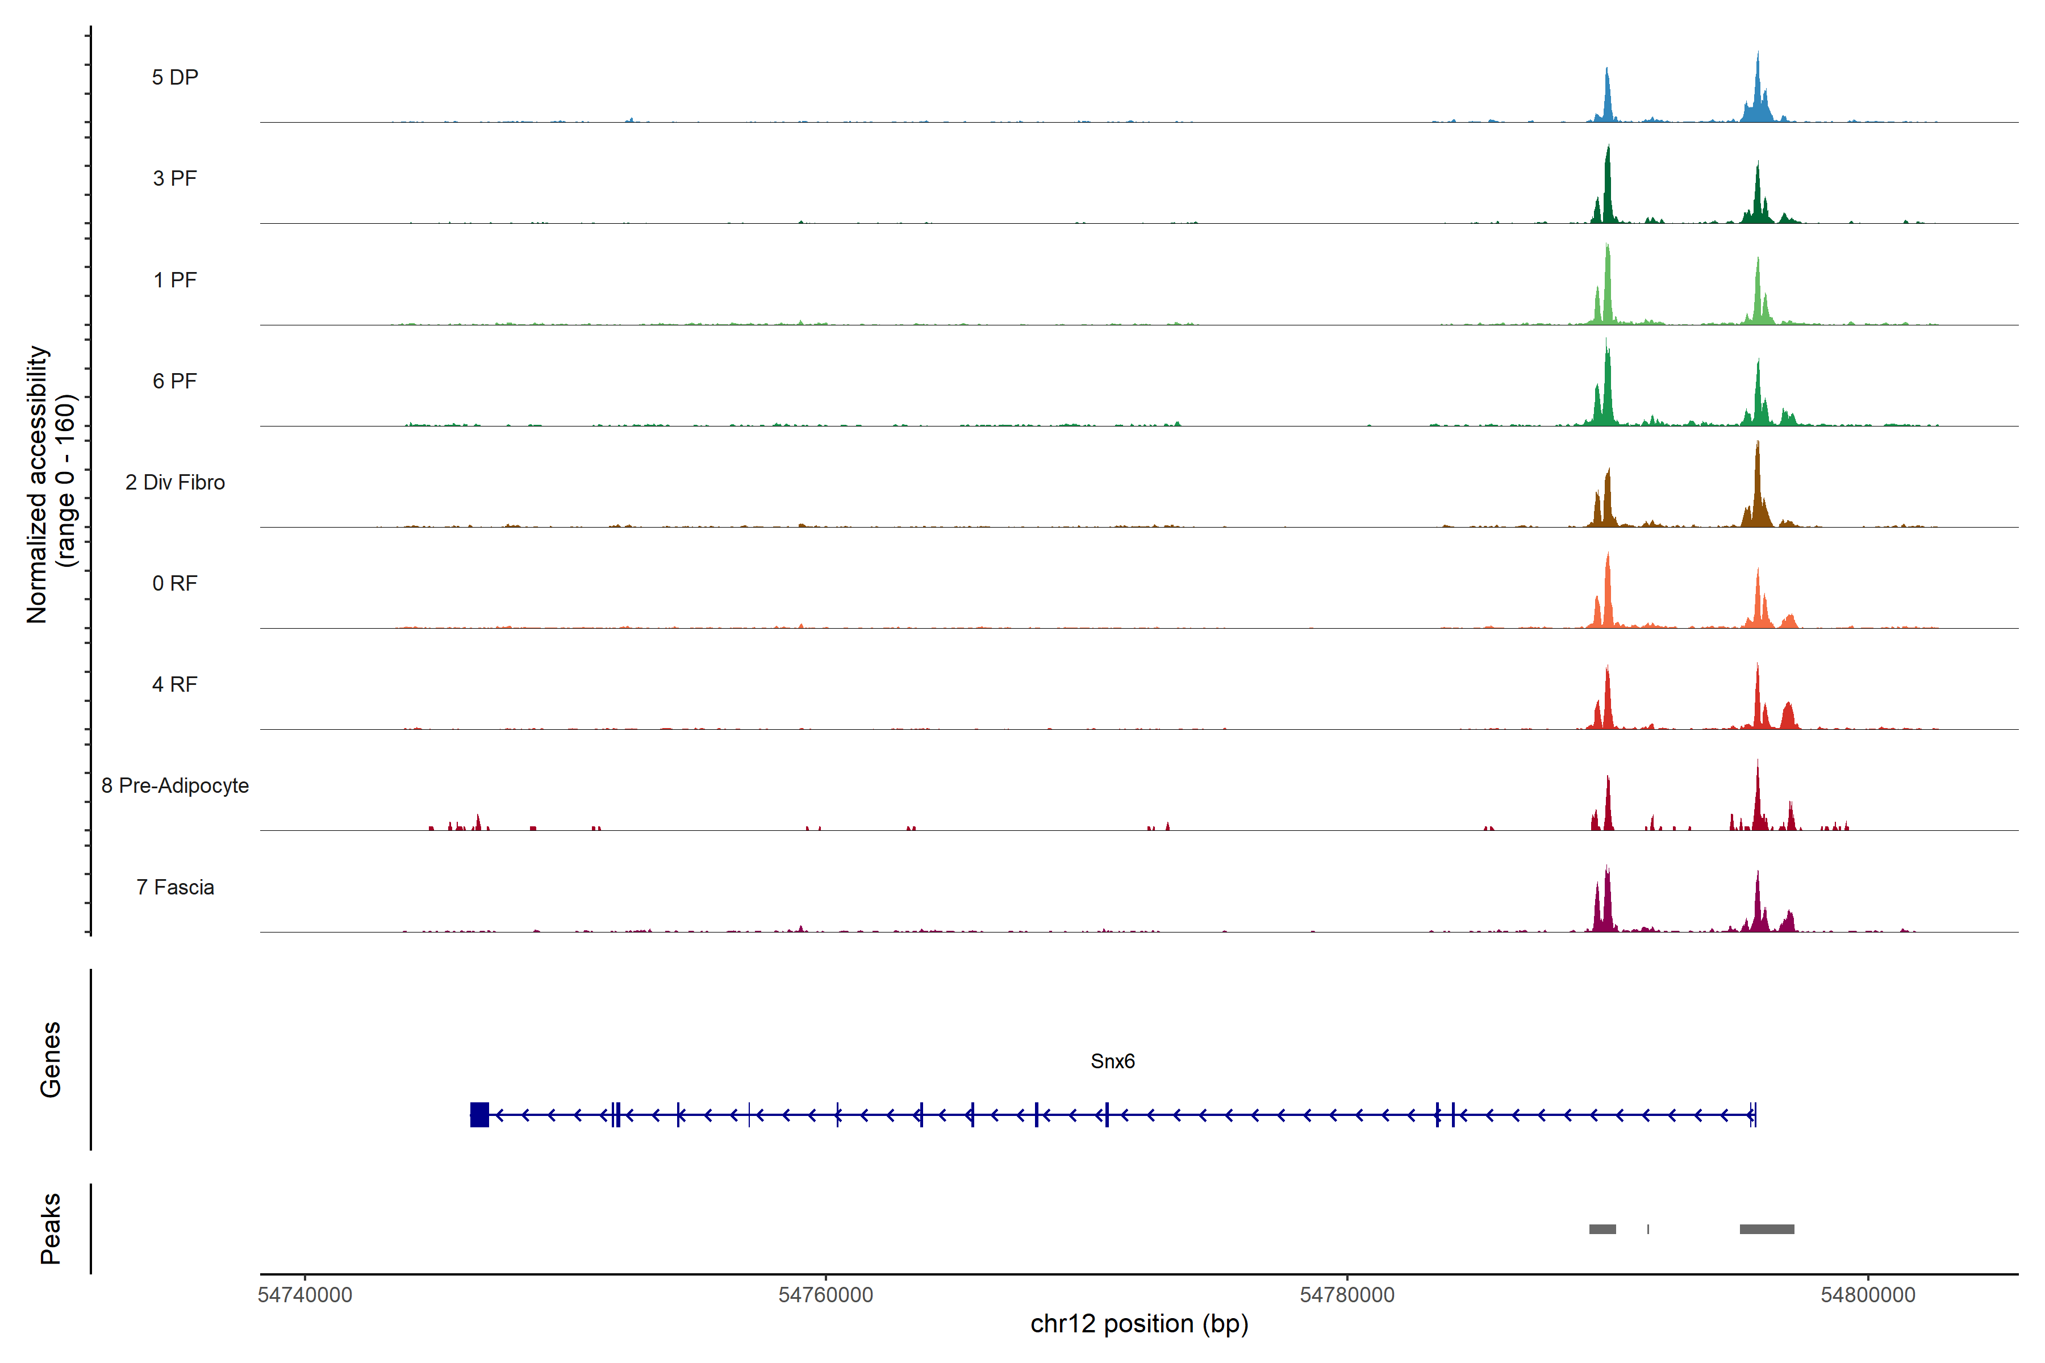Select the 8 Pre-Adipocyte label
The width and height of the screenshot is (2045, 1363).
click(175, 786)
